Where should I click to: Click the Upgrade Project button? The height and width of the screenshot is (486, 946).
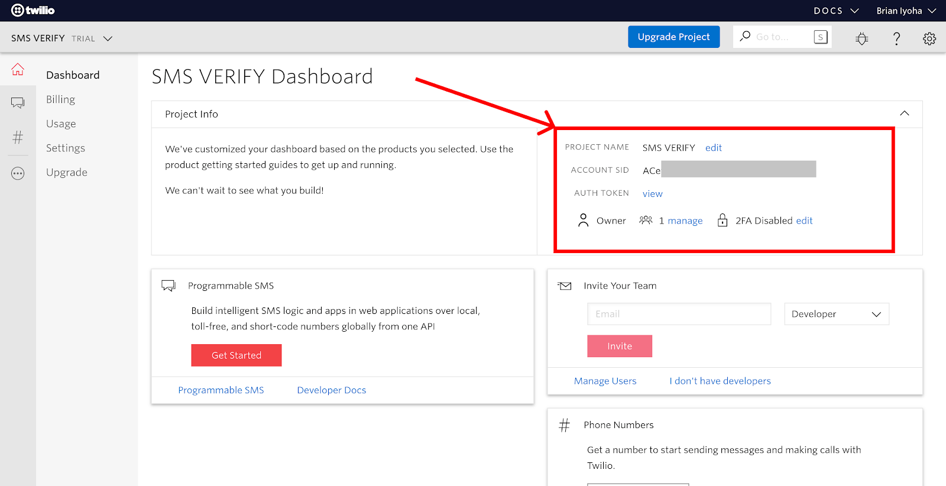pos(673,37)
